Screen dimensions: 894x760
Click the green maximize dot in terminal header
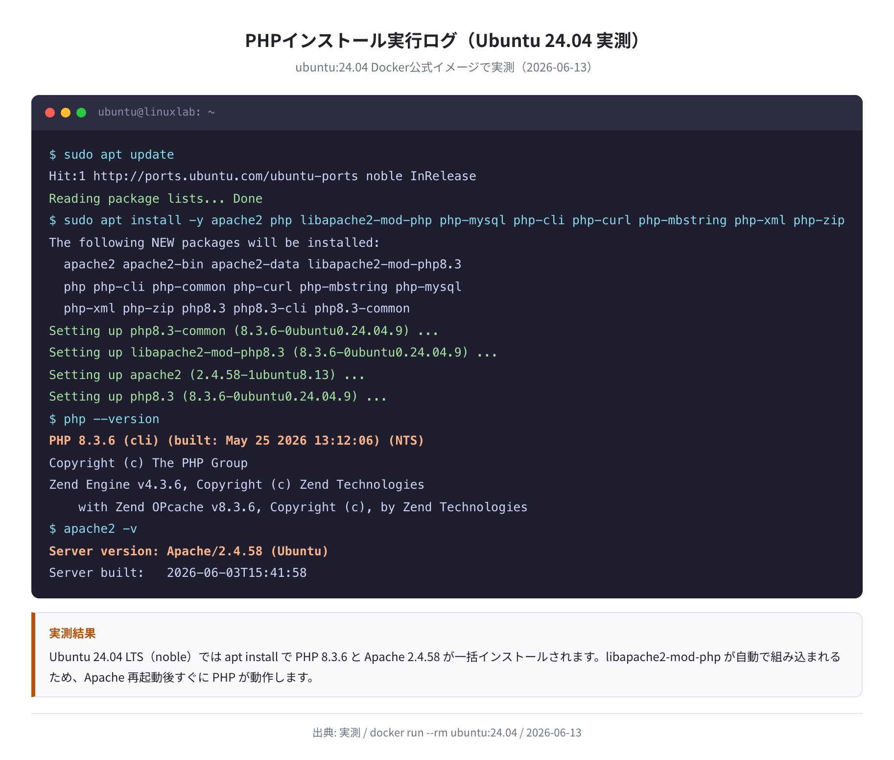point(81,113)
